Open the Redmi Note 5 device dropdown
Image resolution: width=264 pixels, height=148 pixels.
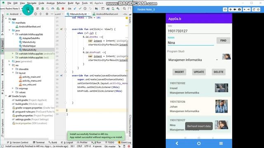(12, 9)
